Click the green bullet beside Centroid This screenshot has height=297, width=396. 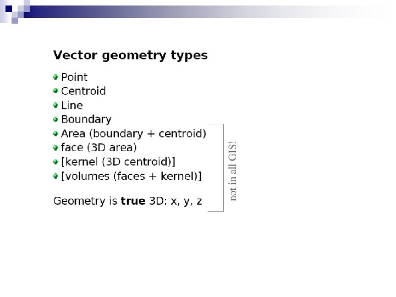click(56, 90)
